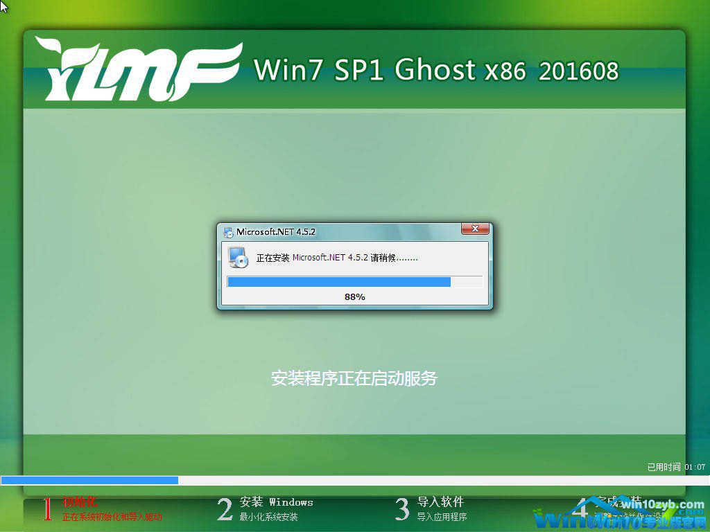Click the 安装程序正在启动服务 status text

[354, 379]
